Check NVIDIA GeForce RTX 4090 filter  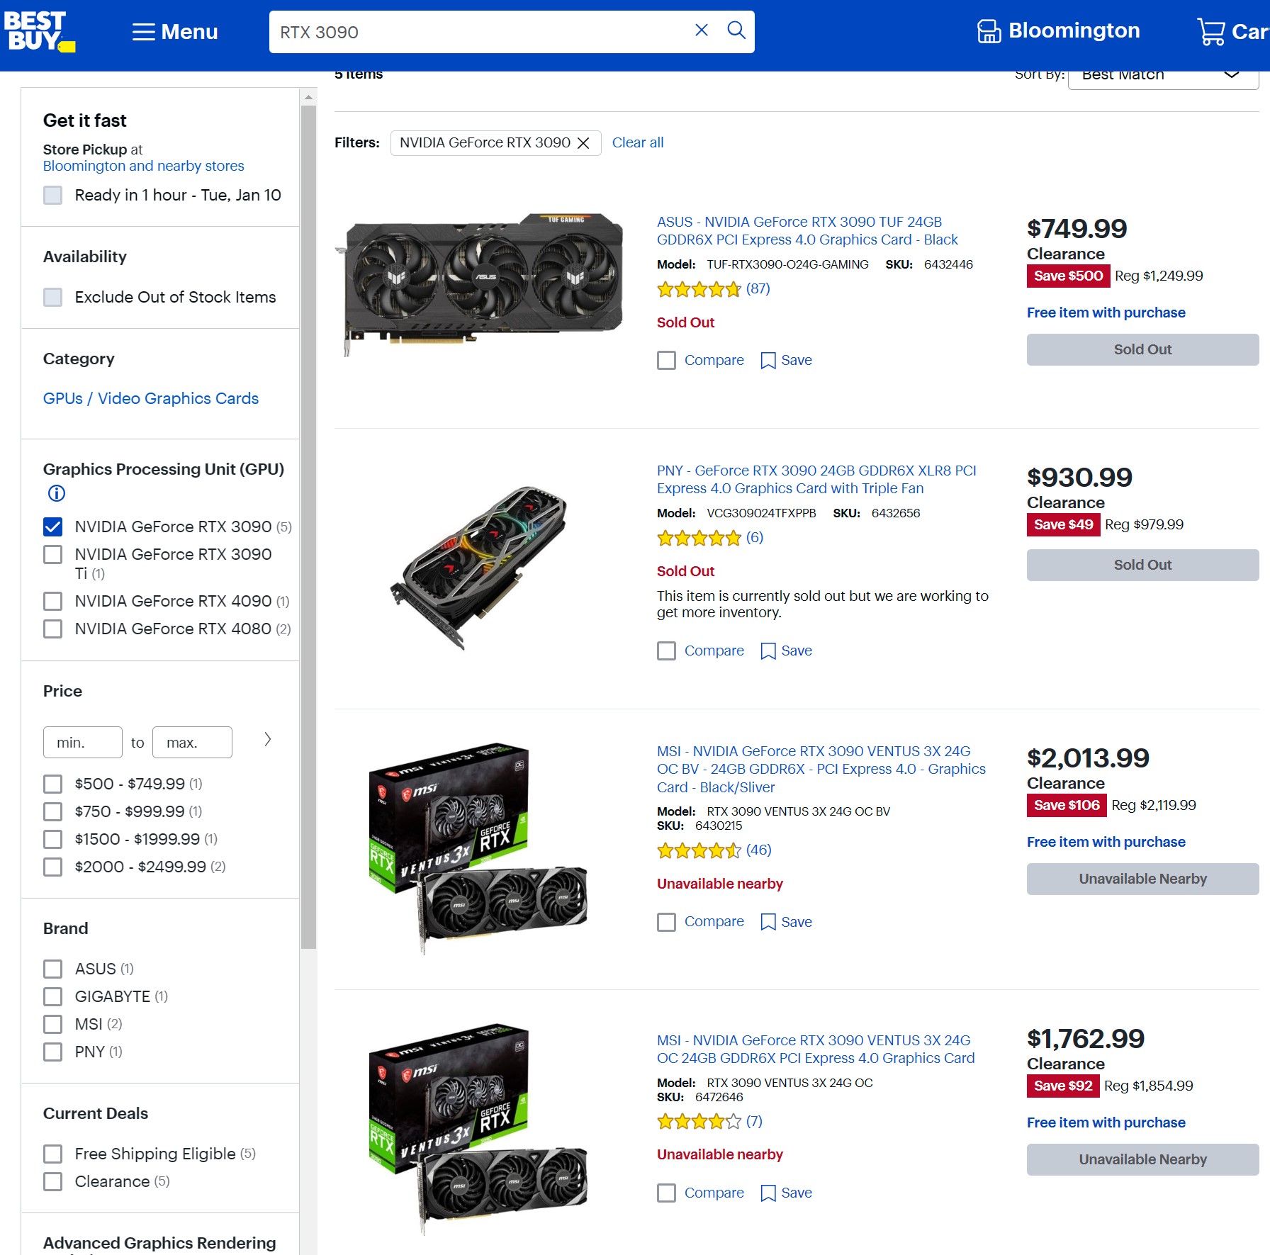(x=53, y=601)
